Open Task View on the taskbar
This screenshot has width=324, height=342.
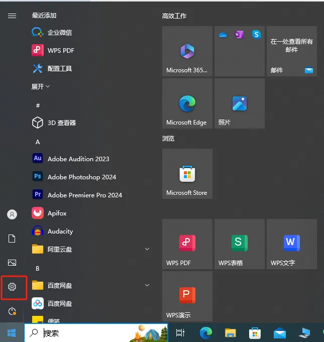click(x=180, y=332)
